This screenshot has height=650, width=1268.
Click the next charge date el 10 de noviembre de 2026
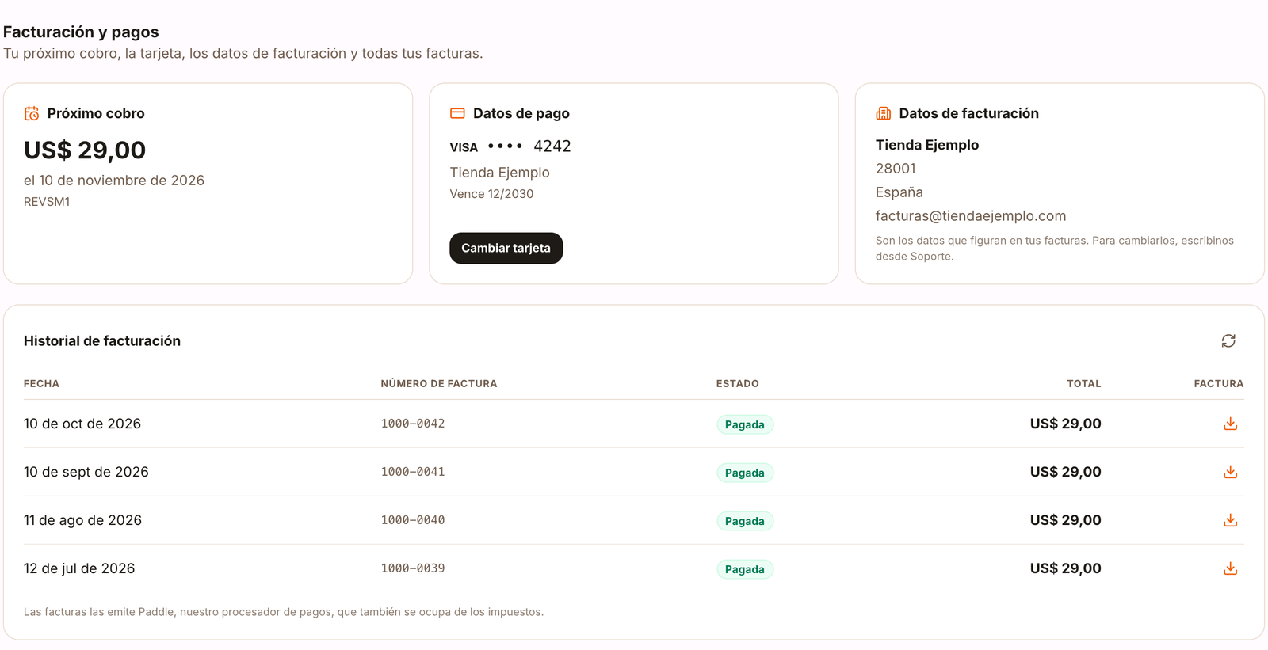click(114, 180)
